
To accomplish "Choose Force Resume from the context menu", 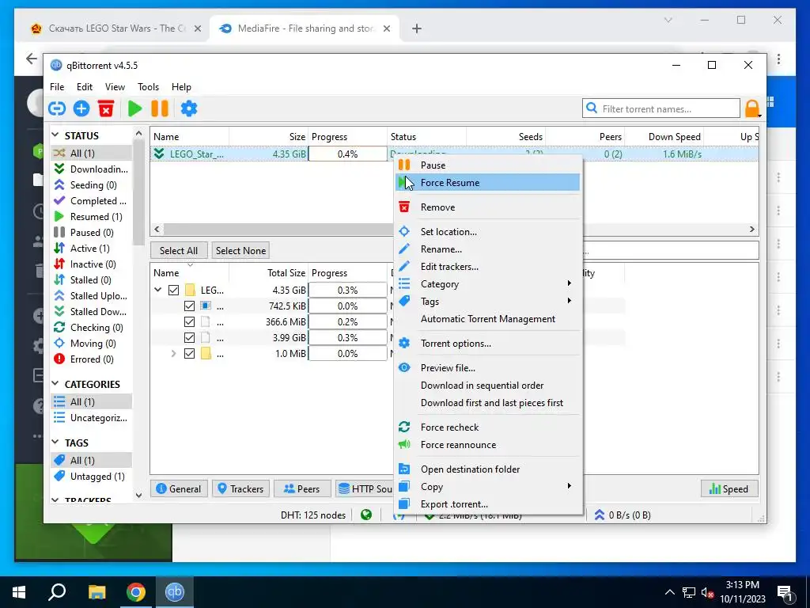I will [x=487, y=183].
